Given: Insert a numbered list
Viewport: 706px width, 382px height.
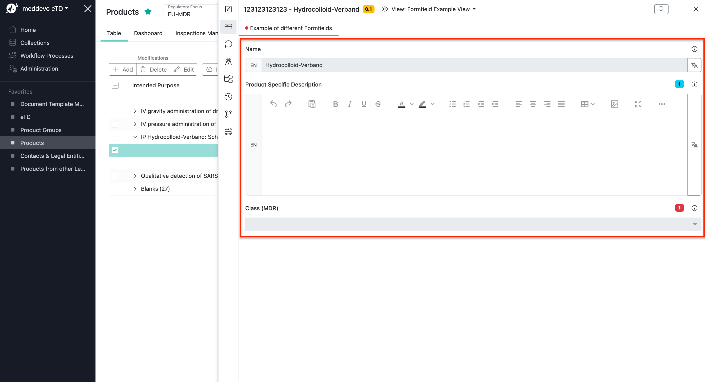Looking at the screenshot, I should coord(466,104).
